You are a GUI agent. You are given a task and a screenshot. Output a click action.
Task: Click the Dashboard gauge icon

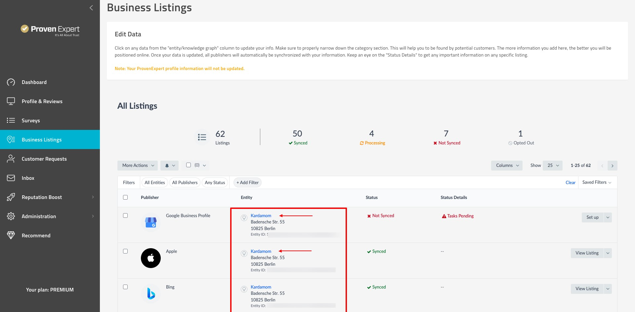pos(11,82)
